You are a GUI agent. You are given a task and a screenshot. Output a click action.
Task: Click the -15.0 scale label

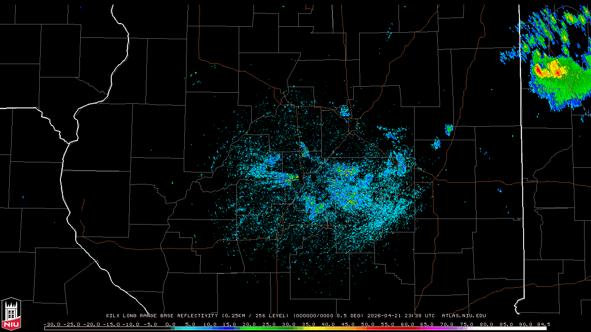pos(111,324)
